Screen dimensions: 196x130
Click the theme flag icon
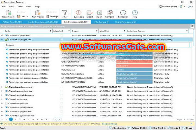[182, 6]
